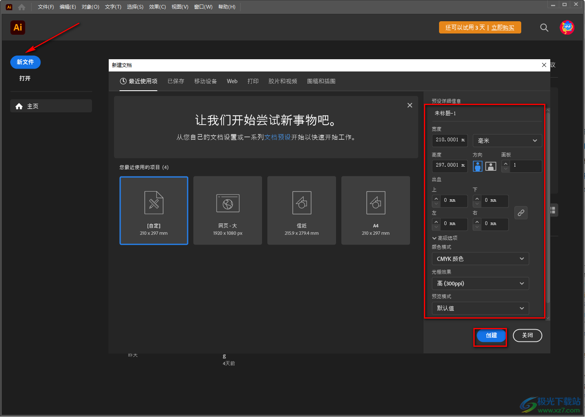Pick the Letter 215.9 x 279.4 mm preset

pos(302,210)
